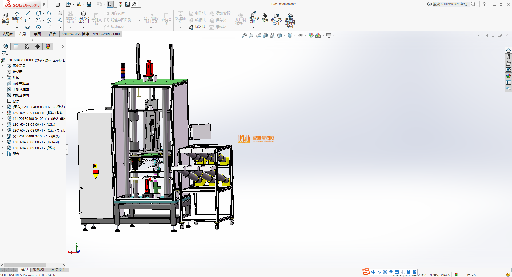Activate the Select cursor tool
The width and height of the screenshot is (512, 277).
click(x=110, y=4)
